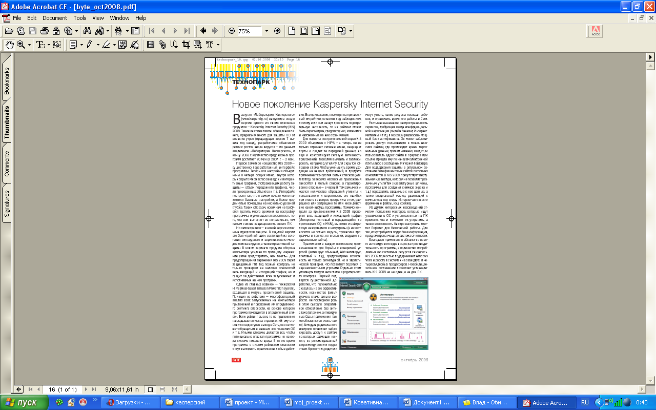Expand the TouchUp tool options arrow
Screen dimensions: 656x410
coord(217,45)
